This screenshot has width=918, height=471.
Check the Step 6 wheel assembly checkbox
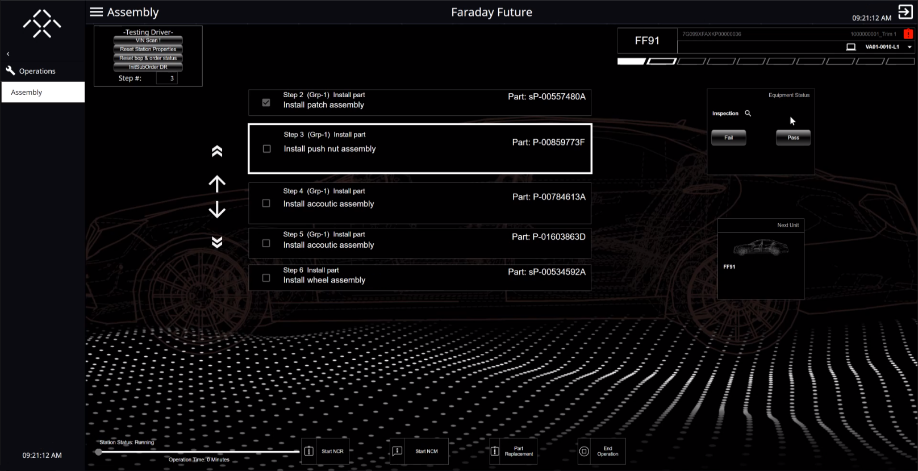[266, 278]
